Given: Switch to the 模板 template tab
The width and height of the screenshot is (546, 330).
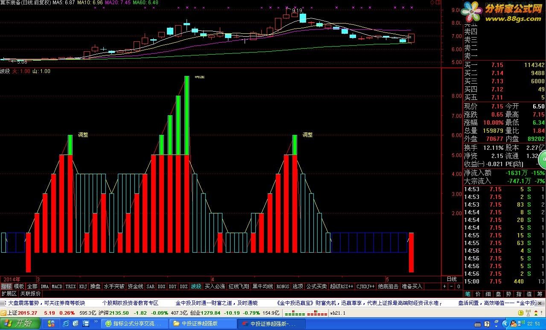Looking at the screenshot, I should click(19, 286).
